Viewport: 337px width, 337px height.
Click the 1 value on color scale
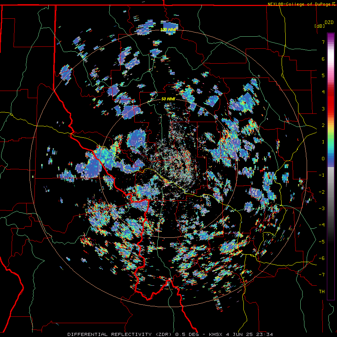323,142
